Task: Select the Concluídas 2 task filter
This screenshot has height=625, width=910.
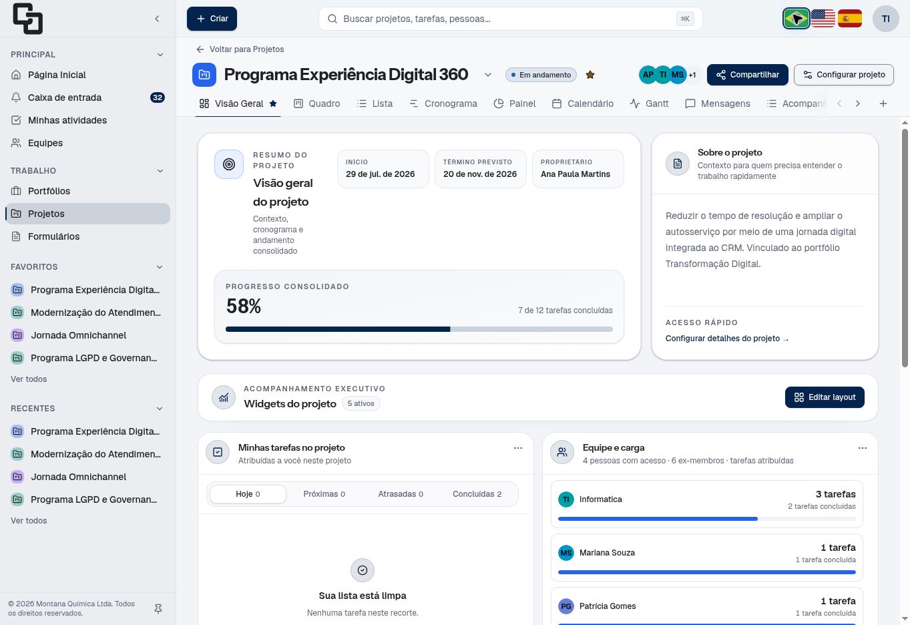Action: coord(477,494)
